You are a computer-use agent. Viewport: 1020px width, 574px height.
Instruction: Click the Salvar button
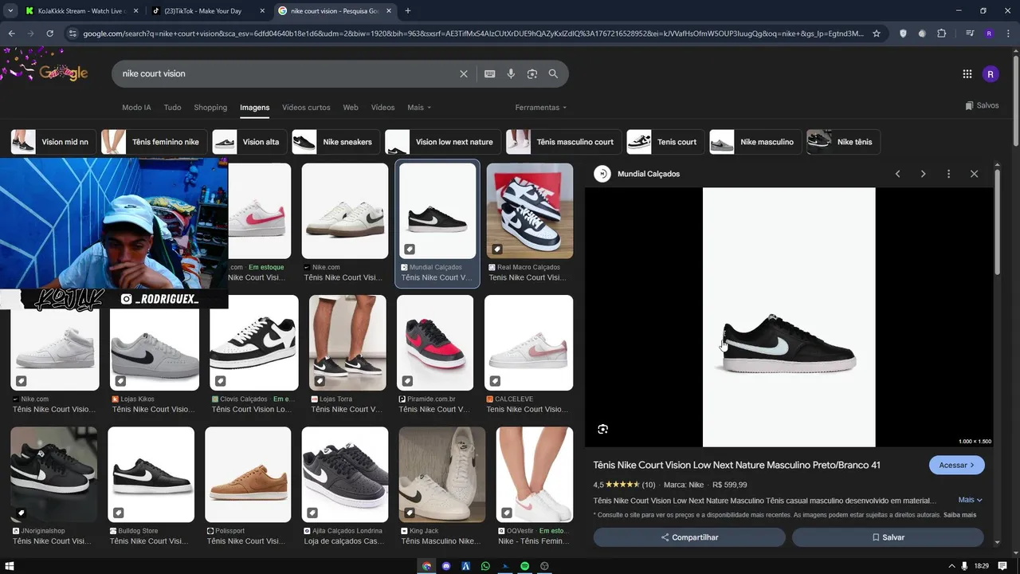pyautogui.click(x=888, y=537)
